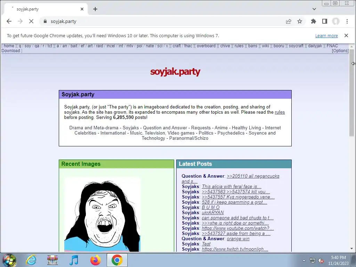Open the 'B U M O' post link
Viewport: 356px width, 267px height.
coord(211,207)
